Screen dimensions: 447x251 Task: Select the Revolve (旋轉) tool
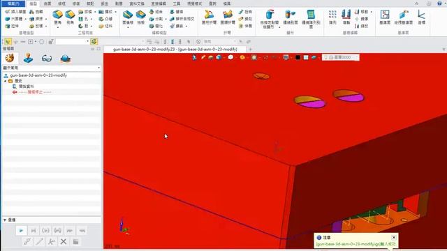click(x=36, y=12)
